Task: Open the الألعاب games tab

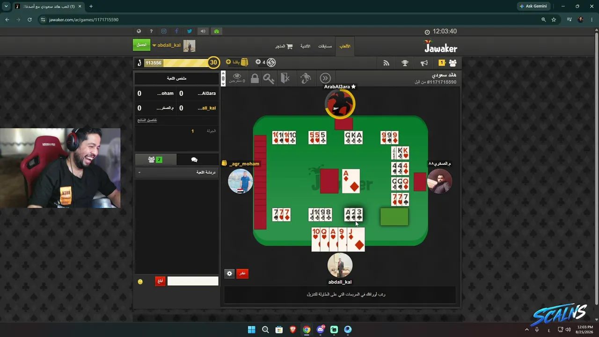Action: pyautogui.click(x=345, y=46)
